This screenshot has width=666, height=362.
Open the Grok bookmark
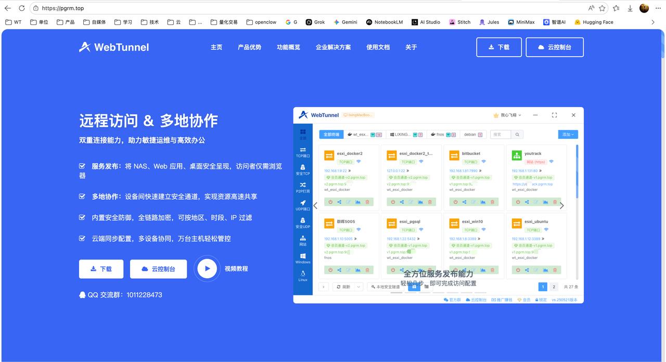[x=315, y=22]
